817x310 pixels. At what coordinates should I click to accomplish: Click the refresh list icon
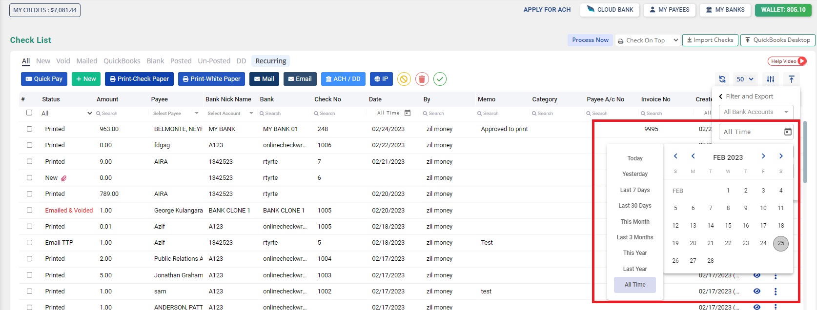pyautogui.click(x=722, y=79)
